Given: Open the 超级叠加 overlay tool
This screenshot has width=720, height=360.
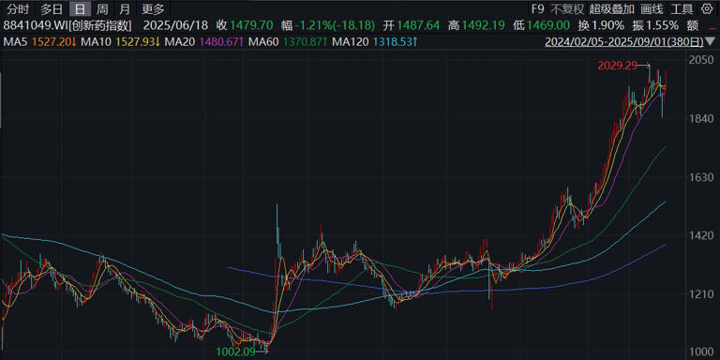Looking at the screenshot, I should [611, 8].
